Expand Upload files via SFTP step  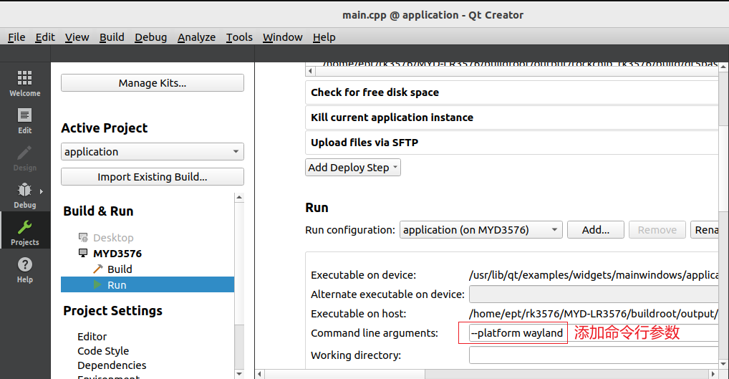511,143
